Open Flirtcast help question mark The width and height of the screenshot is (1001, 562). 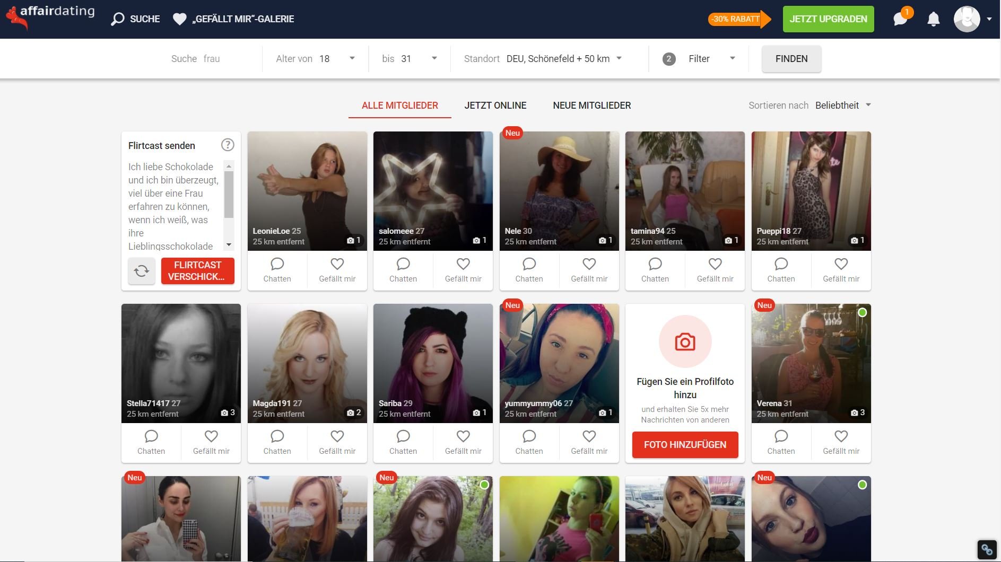228,145
